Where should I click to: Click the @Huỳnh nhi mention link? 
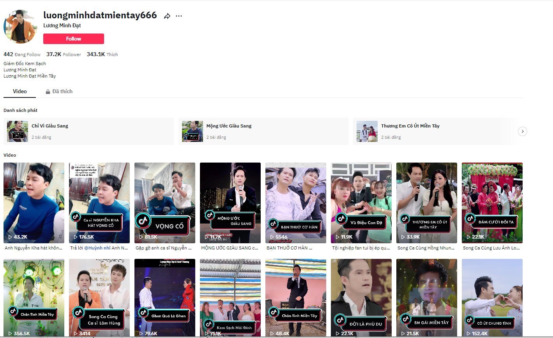click(x=97, y=248)
